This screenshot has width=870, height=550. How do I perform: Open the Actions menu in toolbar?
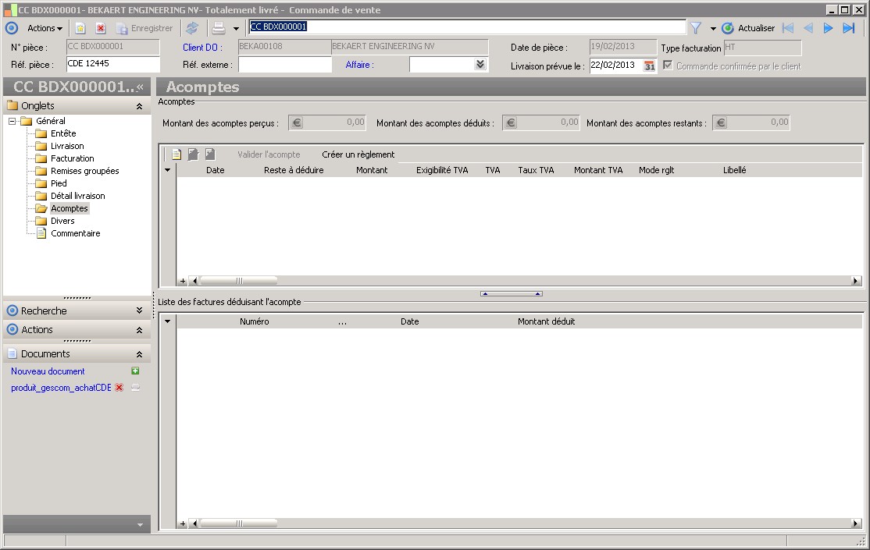click(x=45, y=28)
